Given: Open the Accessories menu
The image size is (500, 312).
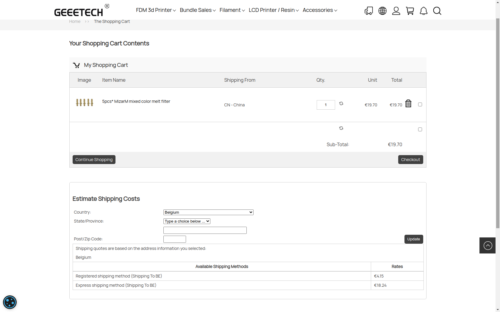Looking at the screenshot, I should pyautogui.click(x=320, y=10).
